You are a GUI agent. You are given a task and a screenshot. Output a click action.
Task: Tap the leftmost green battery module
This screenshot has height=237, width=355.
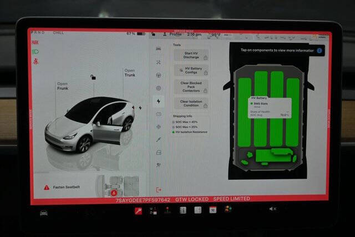(245, 112)
